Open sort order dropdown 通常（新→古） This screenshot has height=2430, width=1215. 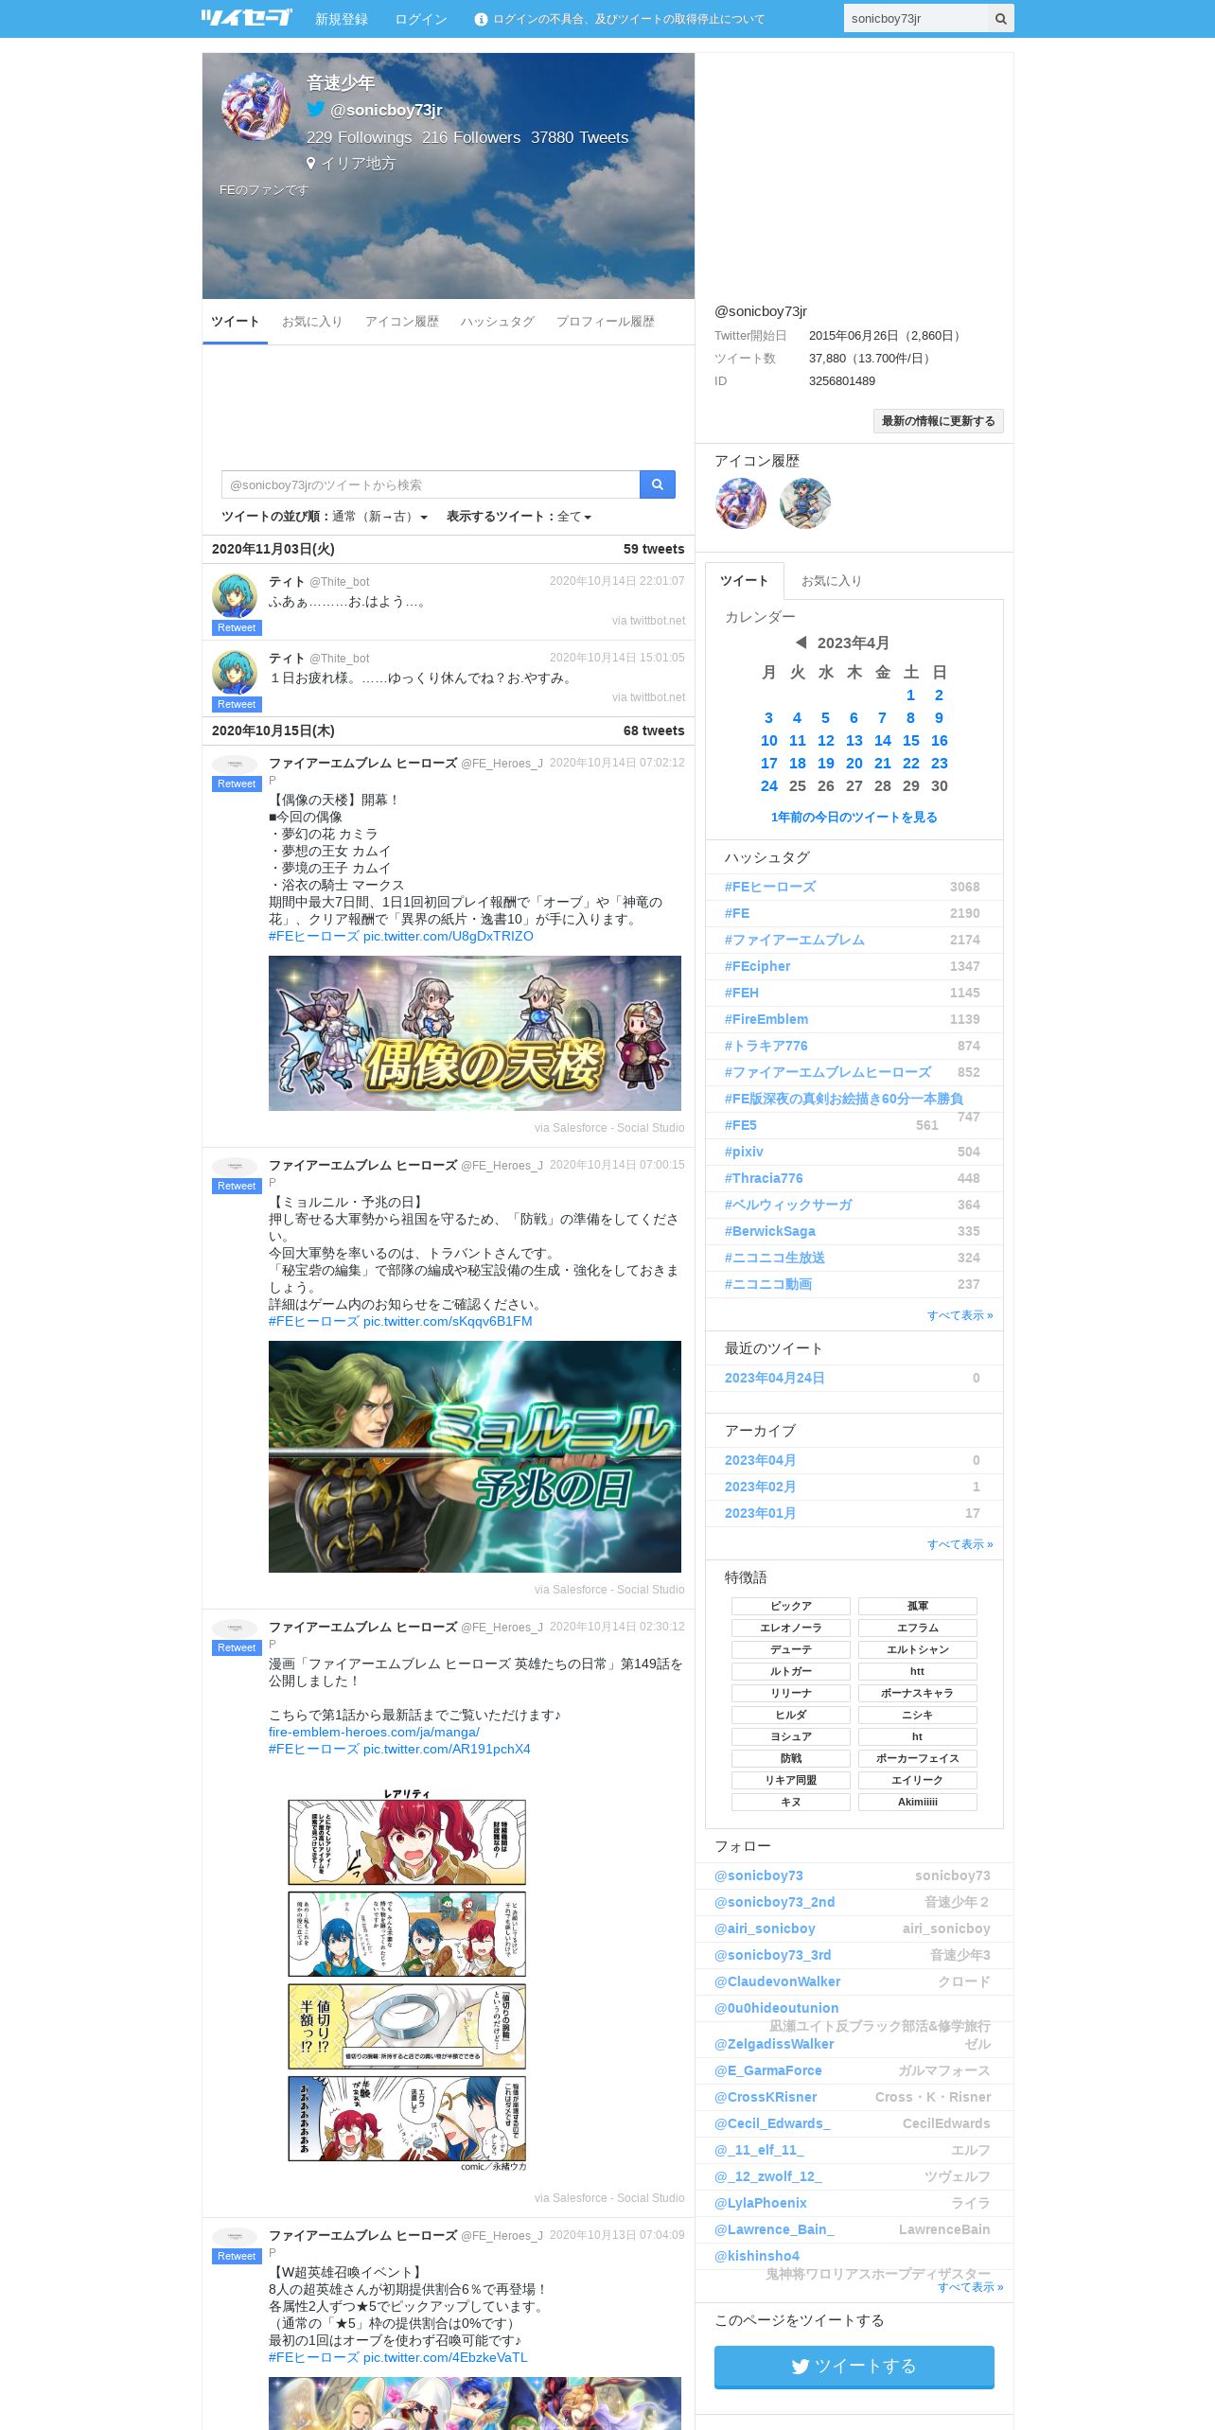[x=379, y=517]
